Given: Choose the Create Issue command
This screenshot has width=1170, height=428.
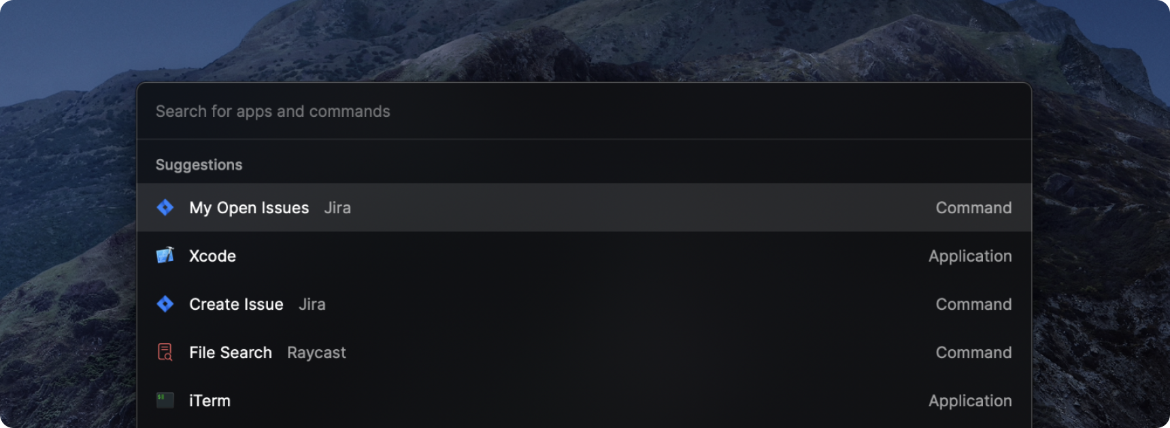Looking at the screenshot, I should click(584, 304).
